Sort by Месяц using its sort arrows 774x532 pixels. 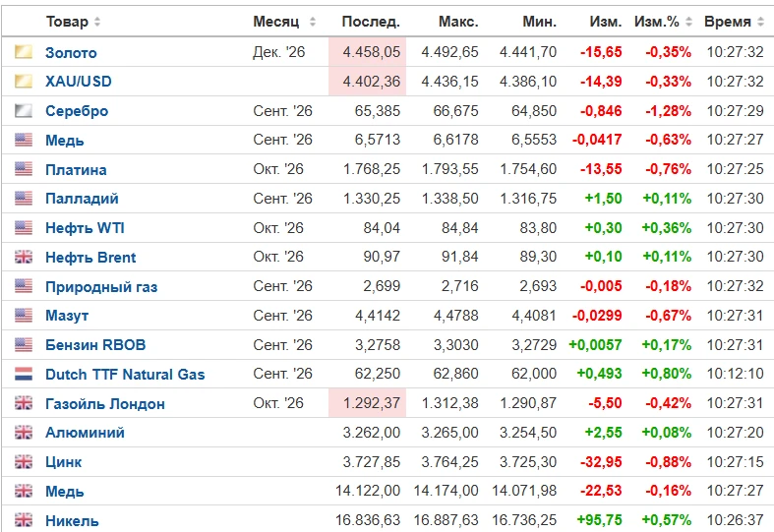coord(313,22)
